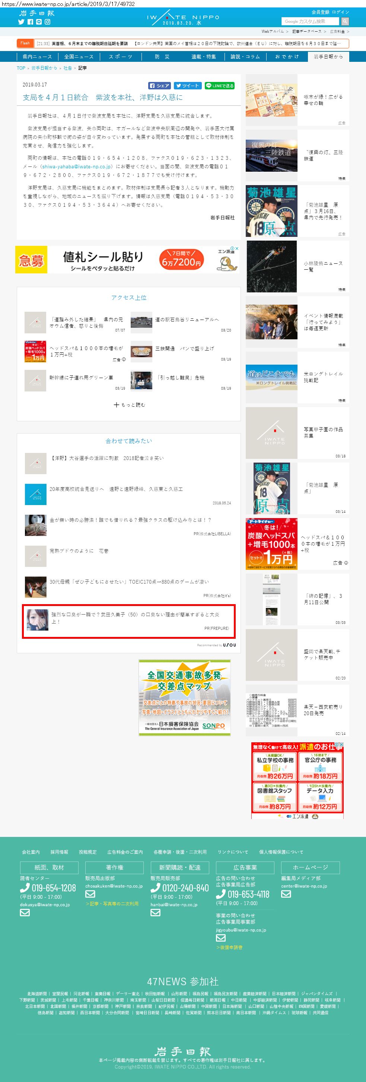Open the Twitter icon in header

click(21, 22)
